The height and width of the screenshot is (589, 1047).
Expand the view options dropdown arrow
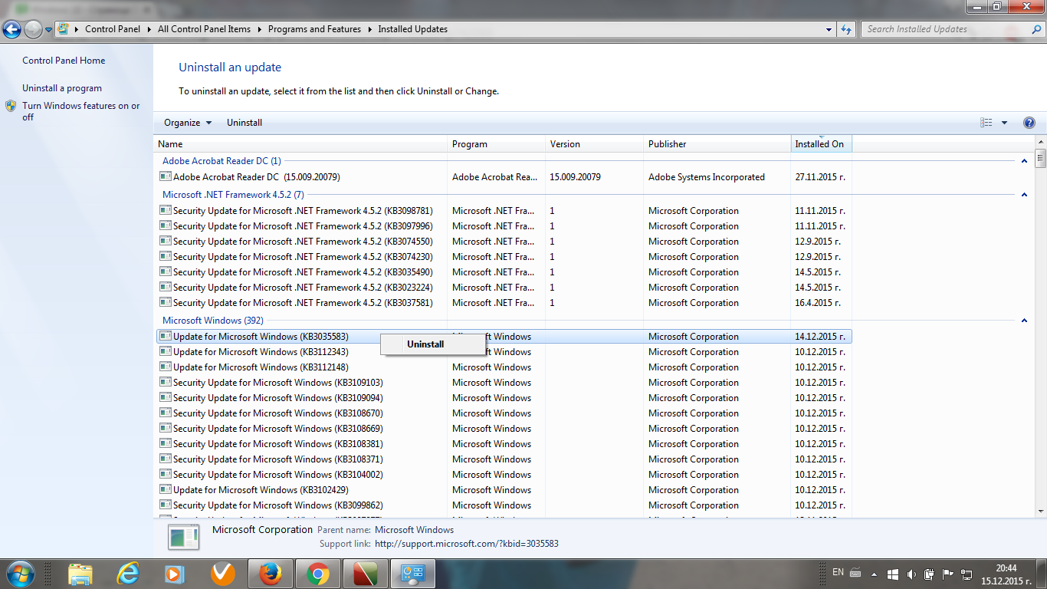1004,123
